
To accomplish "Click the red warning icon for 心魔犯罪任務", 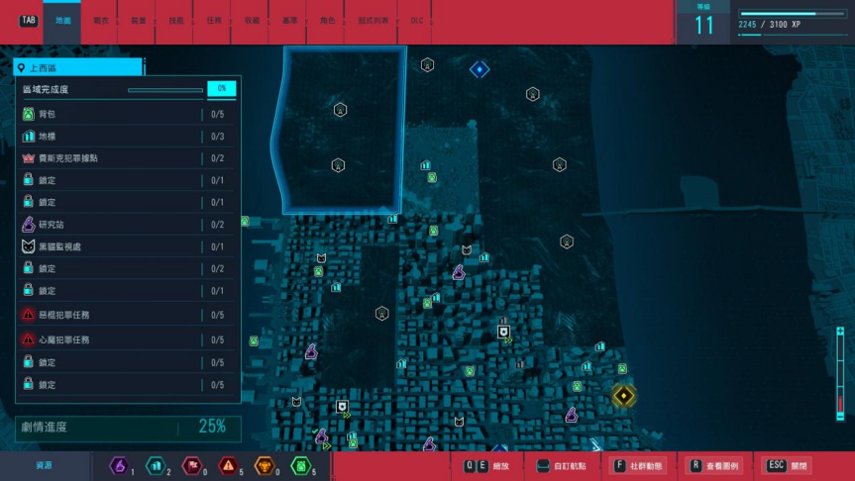I will (29, 339).
